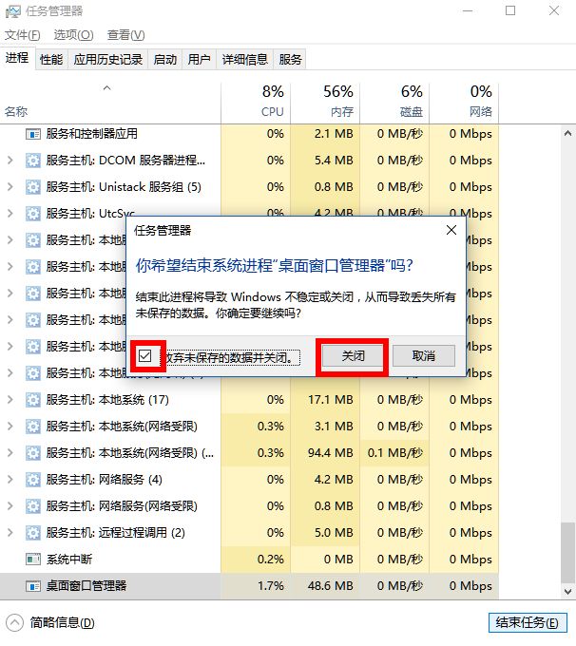Screen dimensions: 576x646
Task: Click the 0.1 MB/秒 disk cell
Action: [x=394, y=453]
